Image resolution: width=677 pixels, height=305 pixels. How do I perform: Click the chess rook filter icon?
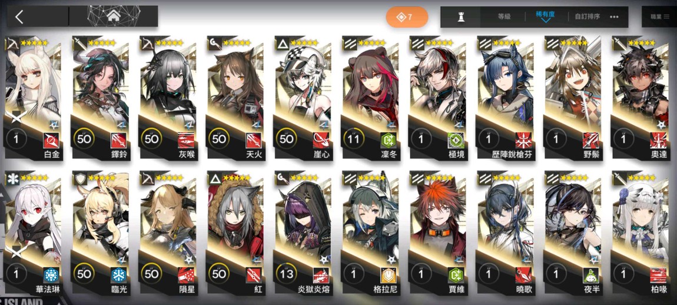point(461,17)
